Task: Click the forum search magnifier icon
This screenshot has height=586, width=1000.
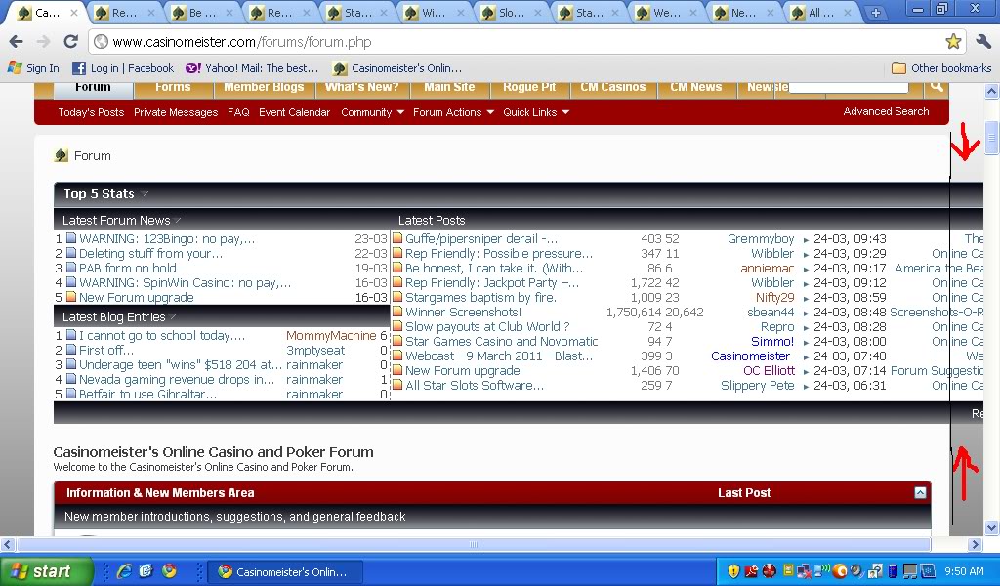Action: [936, 87]
